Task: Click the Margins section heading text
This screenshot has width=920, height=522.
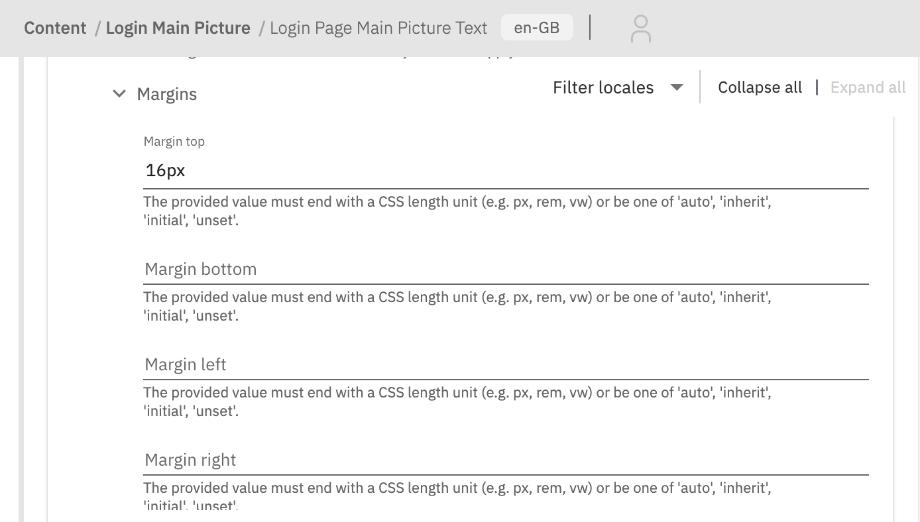Action: (167, 94)
